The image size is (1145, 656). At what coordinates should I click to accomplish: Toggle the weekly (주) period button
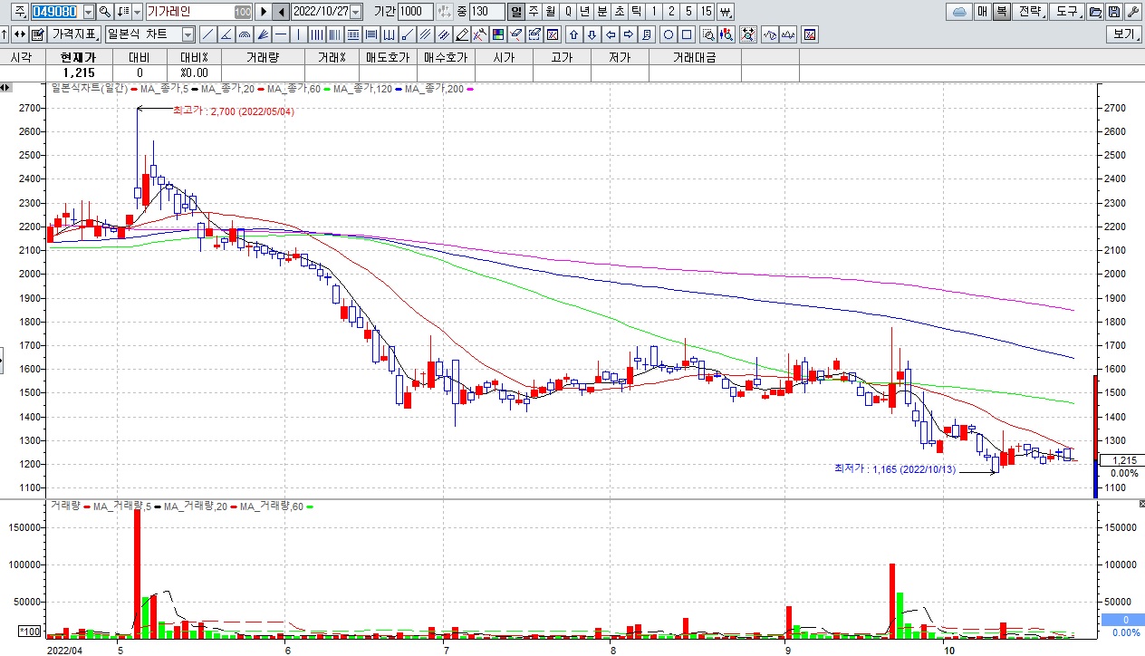533,12
